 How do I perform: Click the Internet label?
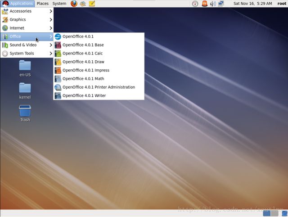pos(17,28)
